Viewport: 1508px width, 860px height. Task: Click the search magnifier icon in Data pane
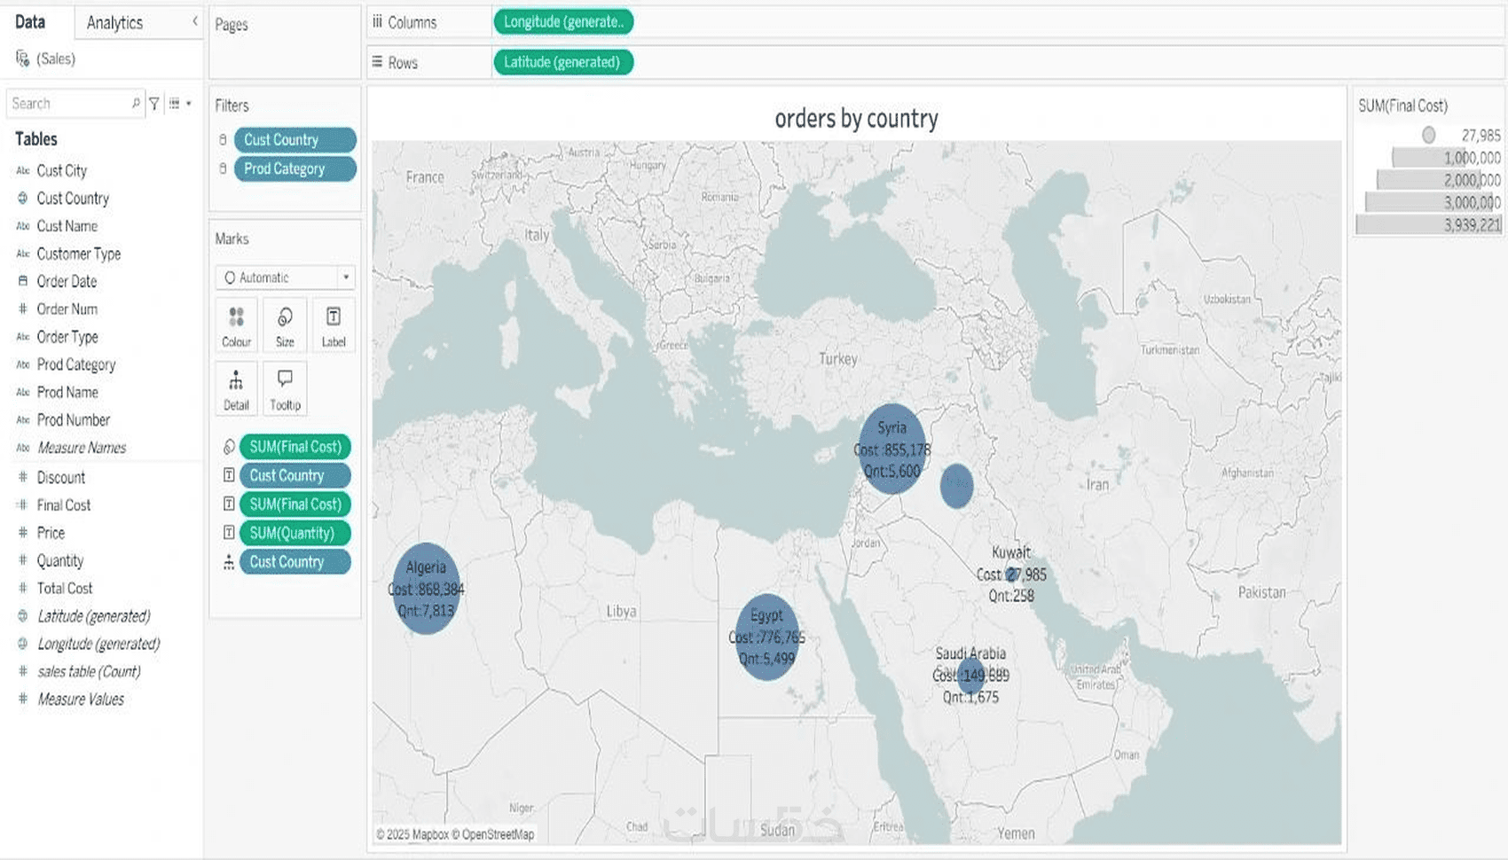(136, 104)
